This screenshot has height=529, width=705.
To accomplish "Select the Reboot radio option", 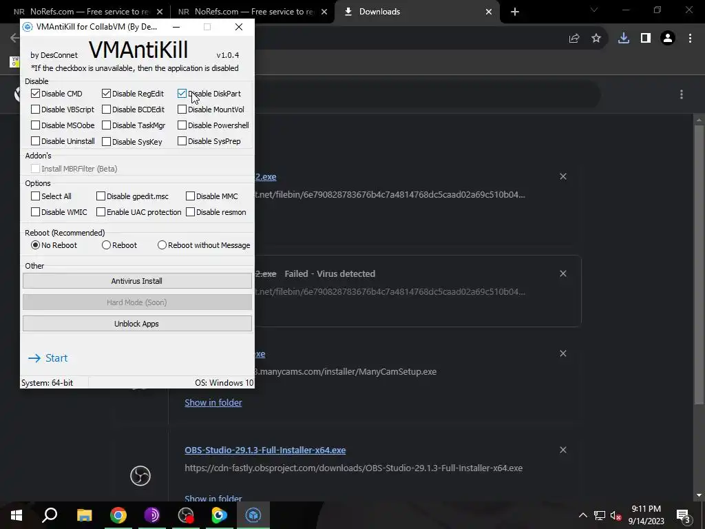I will click(x=106, y=245).
